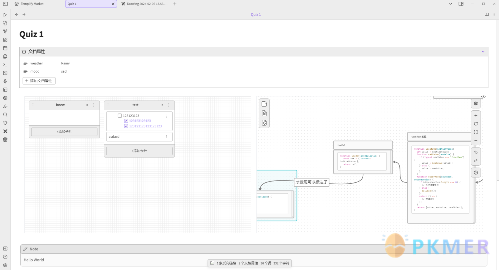Reset canvas zoom

coord(476,124)
